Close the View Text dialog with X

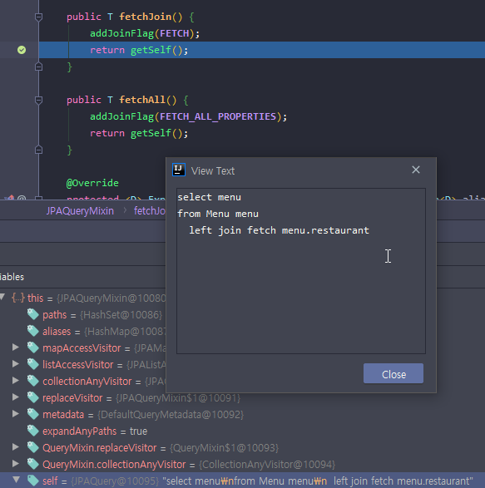416,170
